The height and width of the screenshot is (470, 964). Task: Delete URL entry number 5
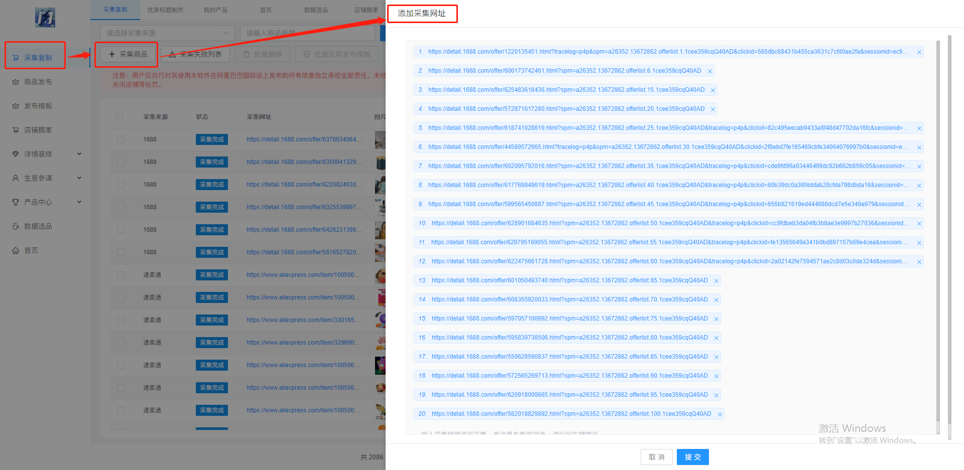pos(919,128)
